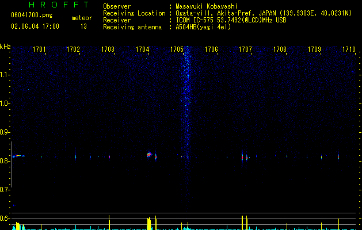Click the 1.0 kHz frequency label
Screen dimensions: 362x230
[5, 103]
